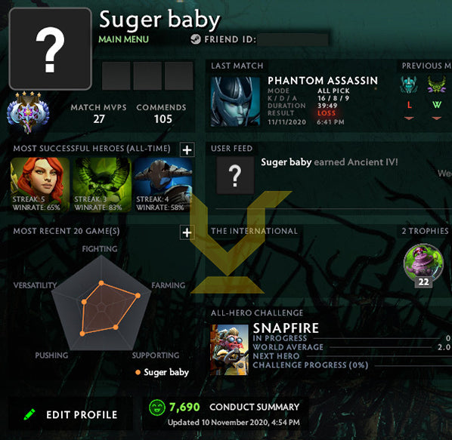
Task: Select the first empty featured hero slot
Action: pyautogui.click(x=116, y=75)
